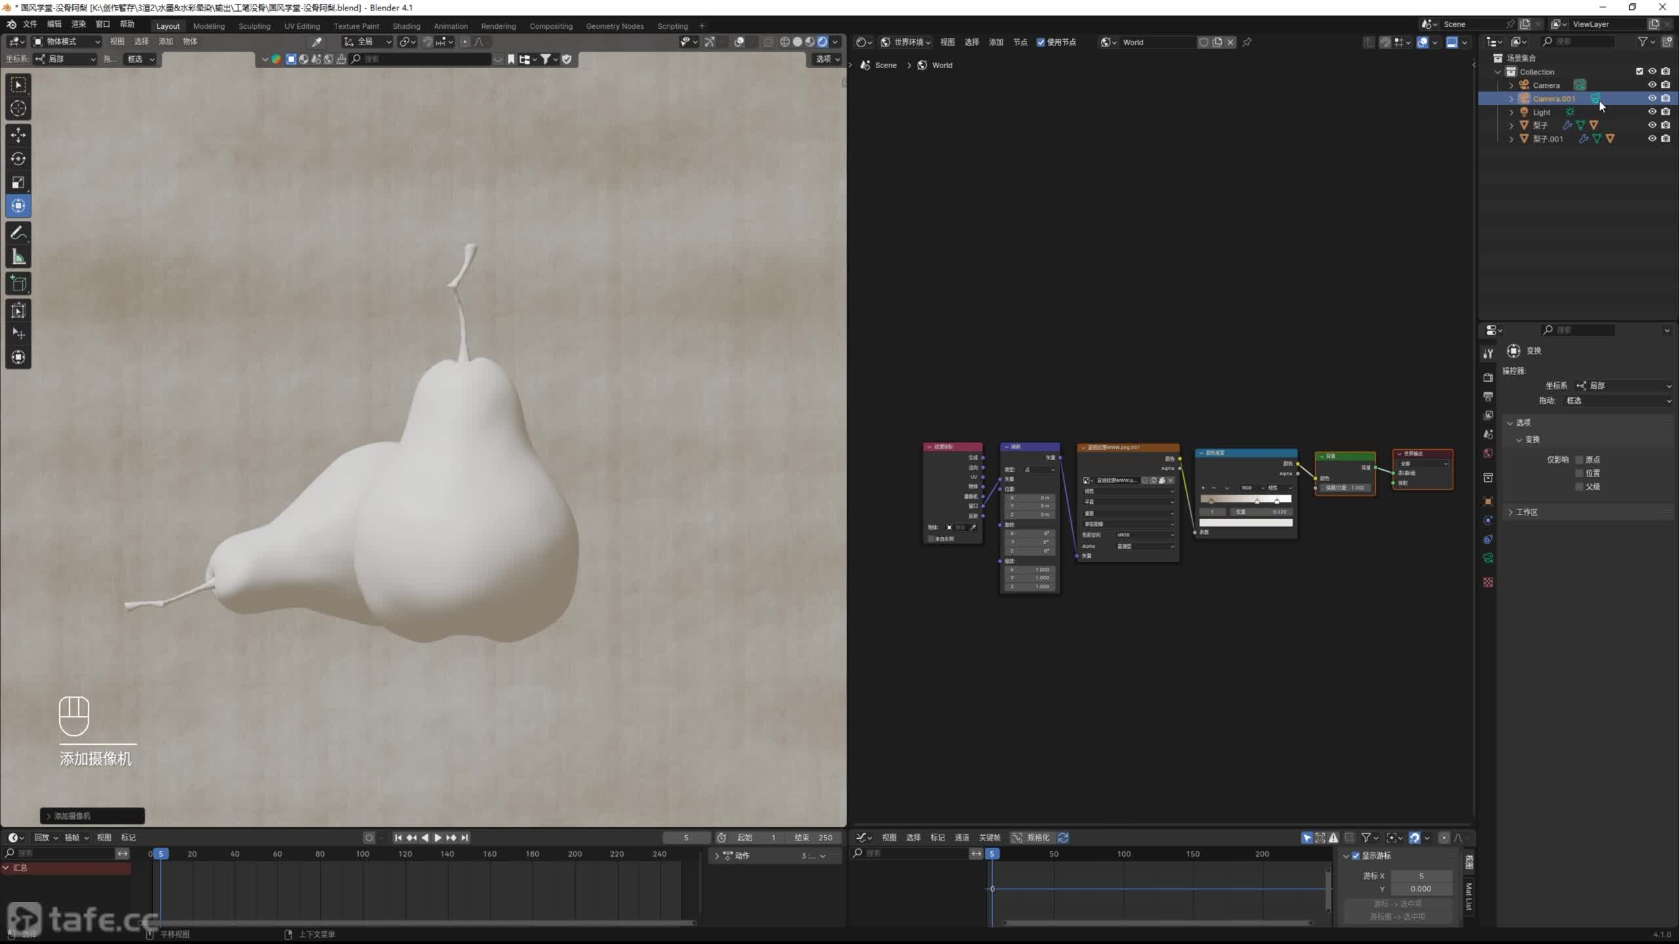The width and height of the screenshot is (1679, 944).
Task: Select the Rotate tool
Action: coord(18,159)
